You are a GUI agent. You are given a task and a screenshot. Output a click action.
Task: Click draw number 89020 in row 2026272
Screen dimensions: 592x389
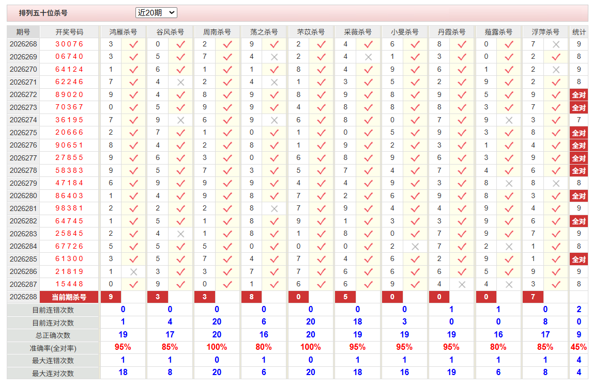pos(69,94)
